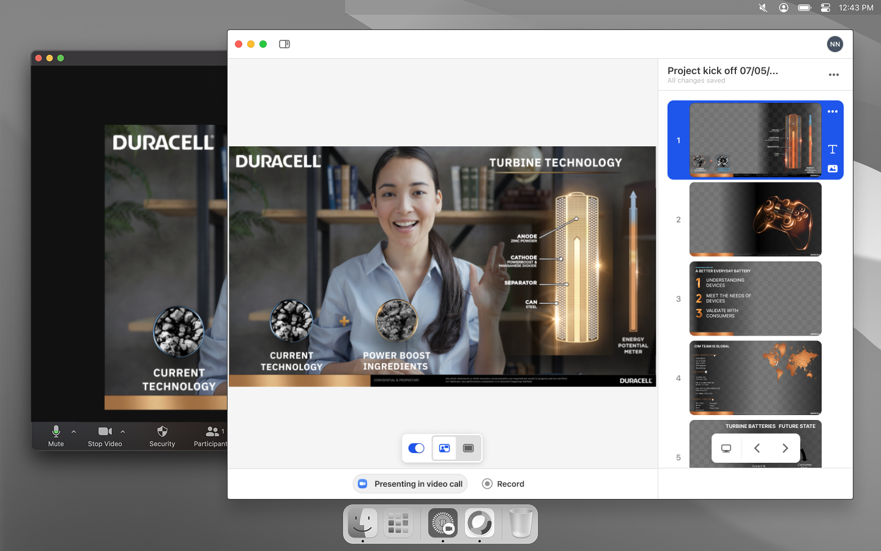The height and width of the screenshot is (551, 881).
Task: Select slide 1 thumbnail
Action: pyautogui.click(x=756, y=140)
